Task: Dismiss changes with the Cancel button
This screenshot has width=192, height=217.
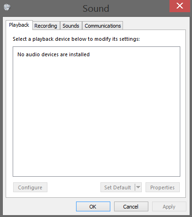Action: [131, 207]
